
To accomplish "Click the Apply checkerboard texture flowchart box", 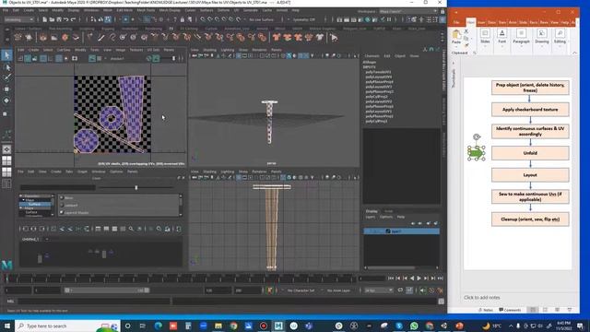I will (x=530, y=110).
